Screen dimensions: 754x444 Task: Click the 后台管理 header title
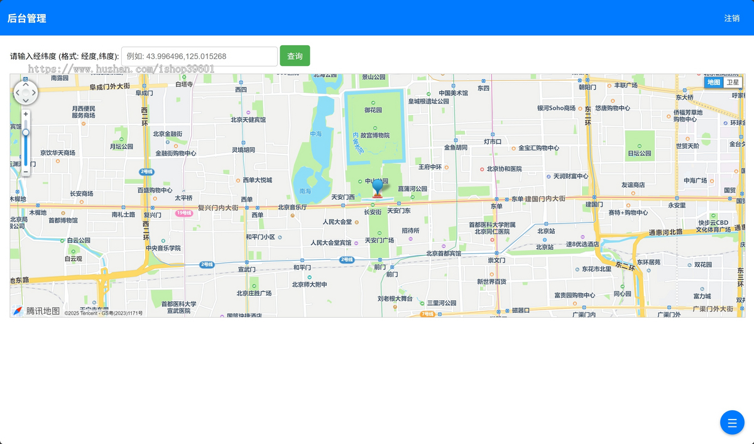click(x=27, y=18)
